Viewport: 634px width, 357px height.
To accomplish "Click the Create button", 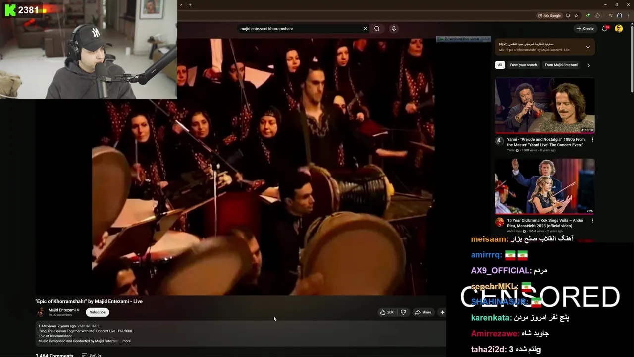I will click(x=585, y=29).
